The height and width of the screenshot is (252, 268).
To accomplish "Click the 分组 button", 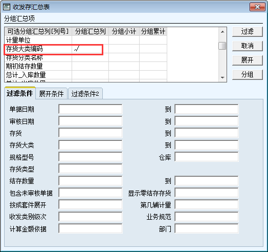I will coord(248,75).
